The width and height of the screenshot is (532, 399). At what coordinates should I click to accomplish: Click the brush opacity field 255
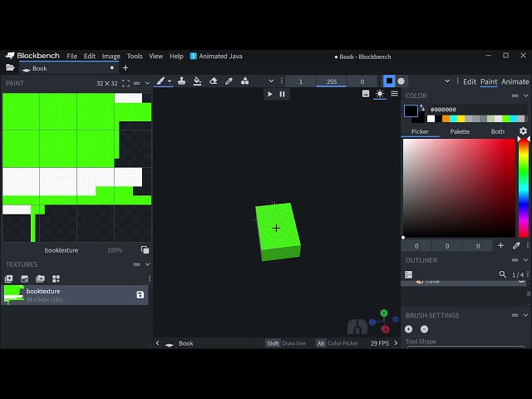click(x=331, y=81)
